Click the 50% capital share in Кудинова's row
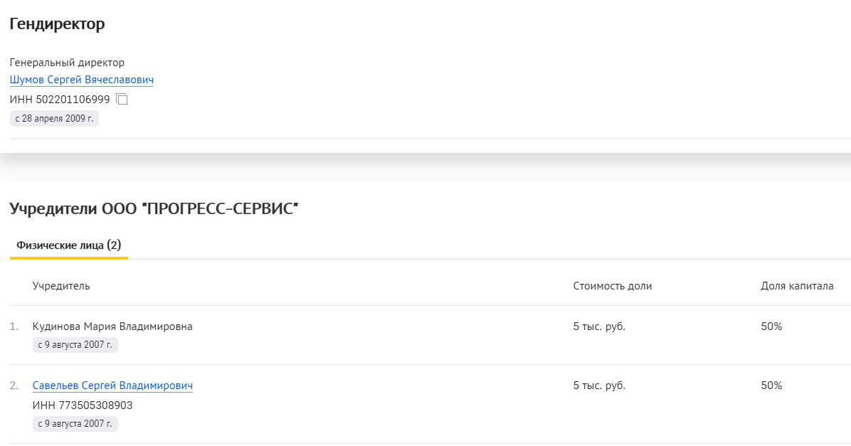Viewport: 851px width, 446px height. point(771,326)
